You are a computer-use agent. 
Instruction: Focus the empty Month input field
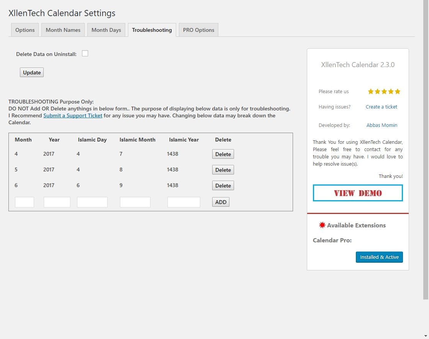point(25,202)
